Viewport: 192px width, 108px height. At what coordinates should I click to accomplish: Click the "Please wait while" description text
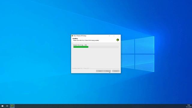86,40
